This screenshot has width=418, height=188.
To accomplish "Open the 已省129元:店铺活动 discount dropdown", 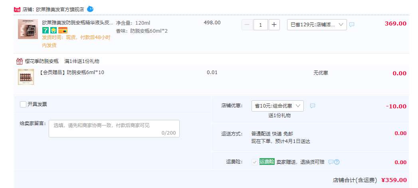I will pyautogui.click(x=317, y=25).
